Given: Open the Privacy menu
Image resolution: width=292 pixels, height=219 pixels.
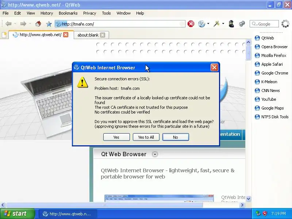Looking at the screenshot, I should pos(89,13).
